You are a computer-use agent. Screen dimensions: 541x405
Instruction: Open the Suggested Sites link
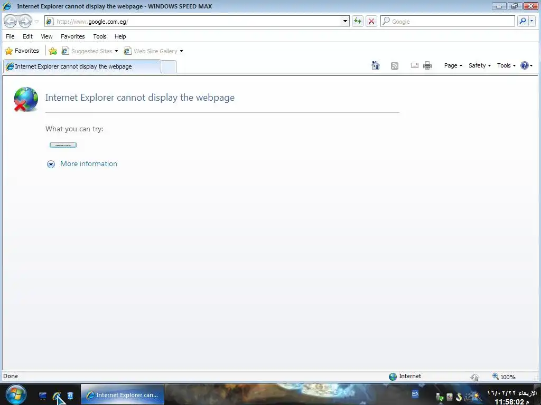(x=87, y=51)
